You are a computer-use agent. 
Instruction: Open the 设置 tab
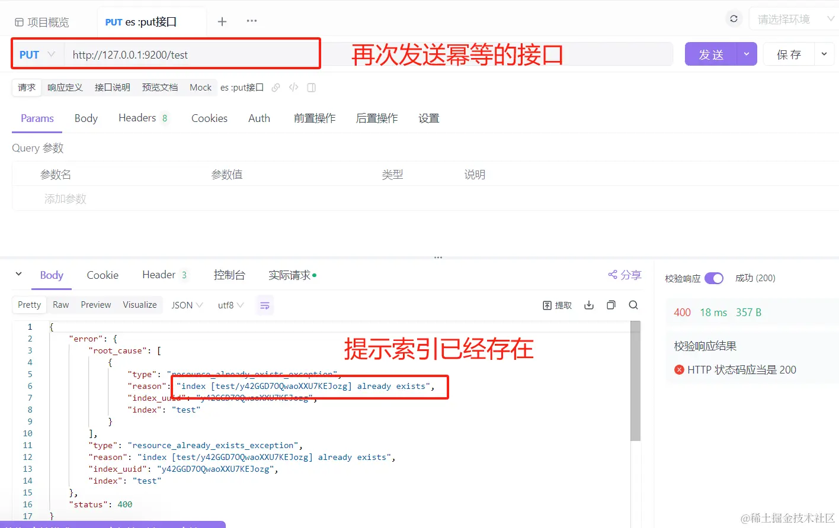[x=429, y=118]
